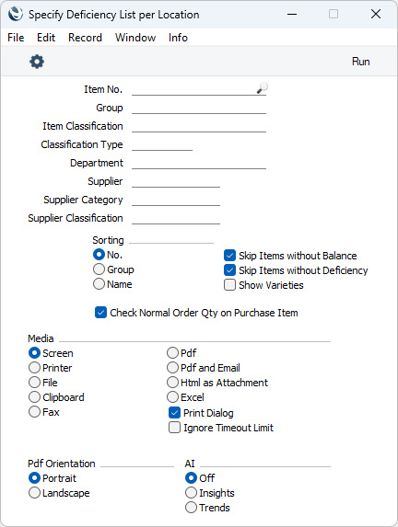Screen dimensions: 398x527
Task: Open the Info menu
Action: point(178,38)
